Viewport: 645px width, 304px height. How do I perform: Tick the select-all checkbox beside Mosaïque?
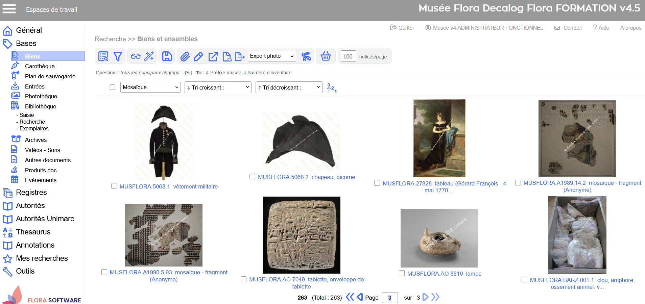click(113, 87)
